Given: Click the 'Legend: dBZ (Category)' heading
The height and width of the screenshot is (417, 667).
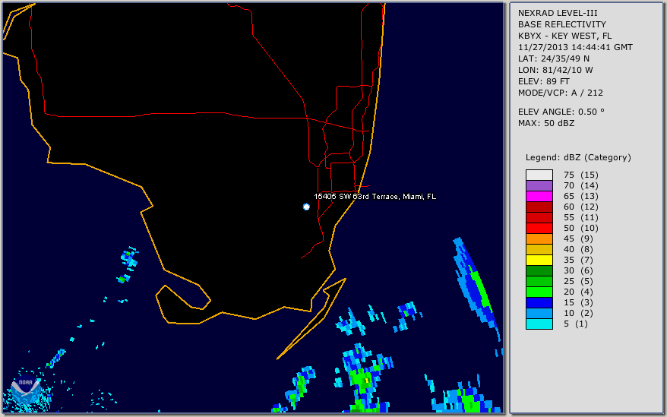Looking at the screenshot, I should click(x=578, y=157).
